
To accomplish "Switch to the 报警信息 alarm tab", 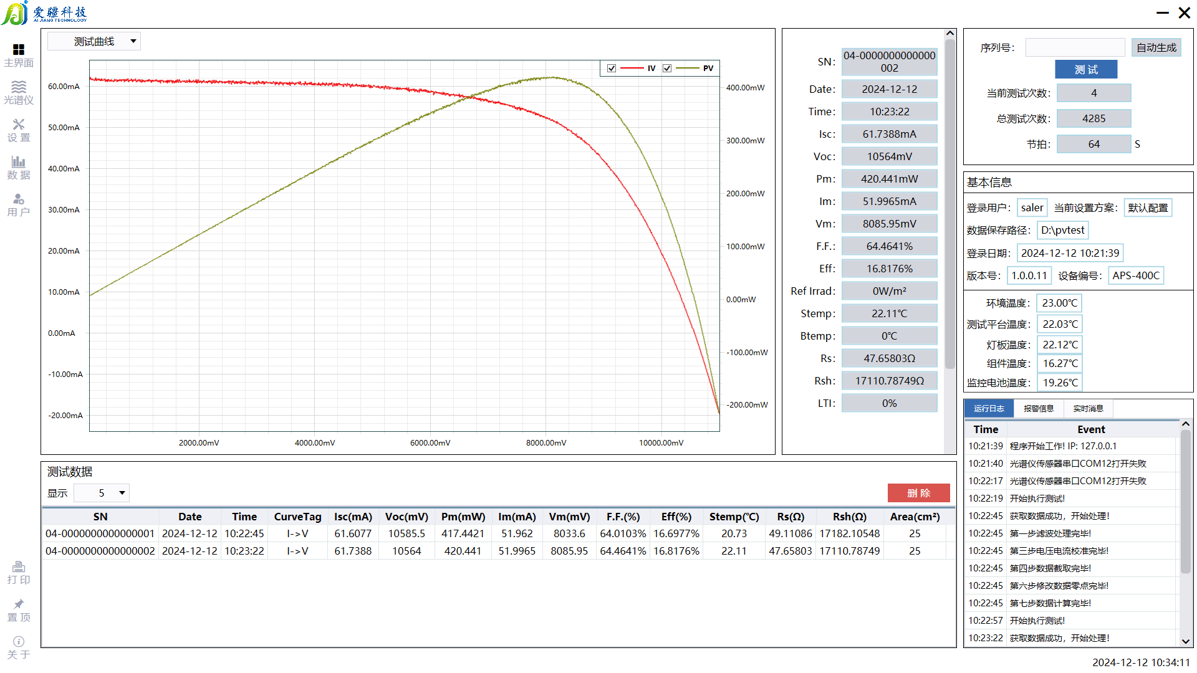I will (1038, 409).
